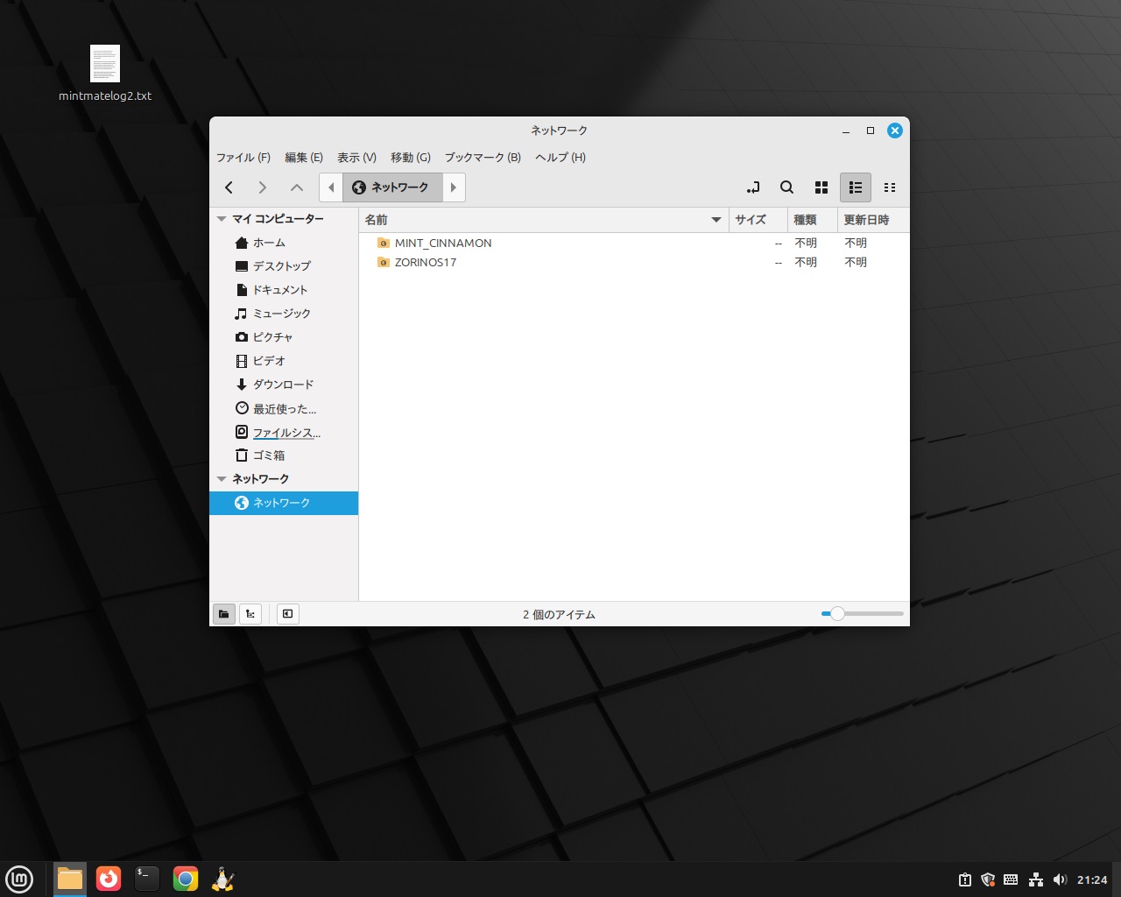
Task: Open the MINT_CINNAMON network folder
Action: coord(442,244)
